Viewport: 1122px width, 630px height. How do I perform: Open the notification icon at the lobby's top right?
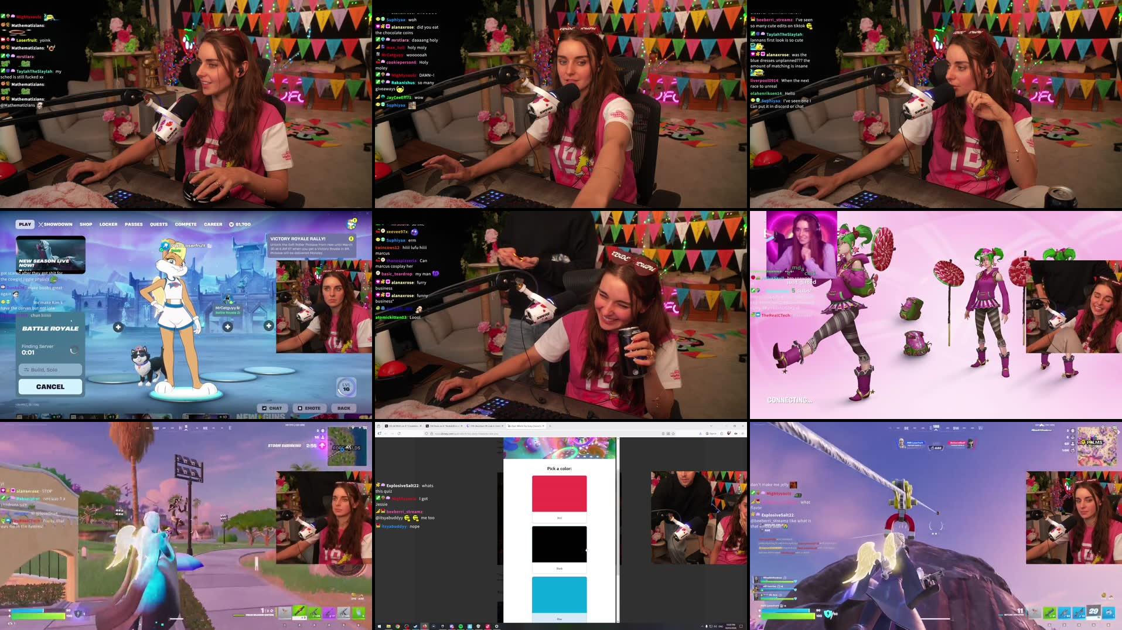(351, 224)
